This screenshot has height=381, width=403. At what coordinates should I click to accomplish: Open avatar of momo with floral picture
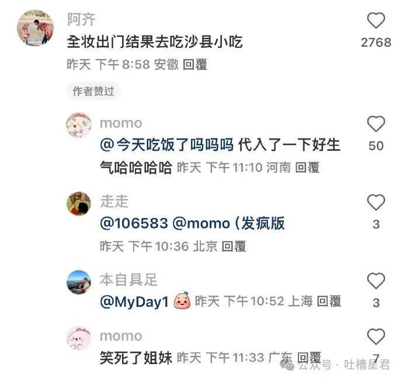79,125
